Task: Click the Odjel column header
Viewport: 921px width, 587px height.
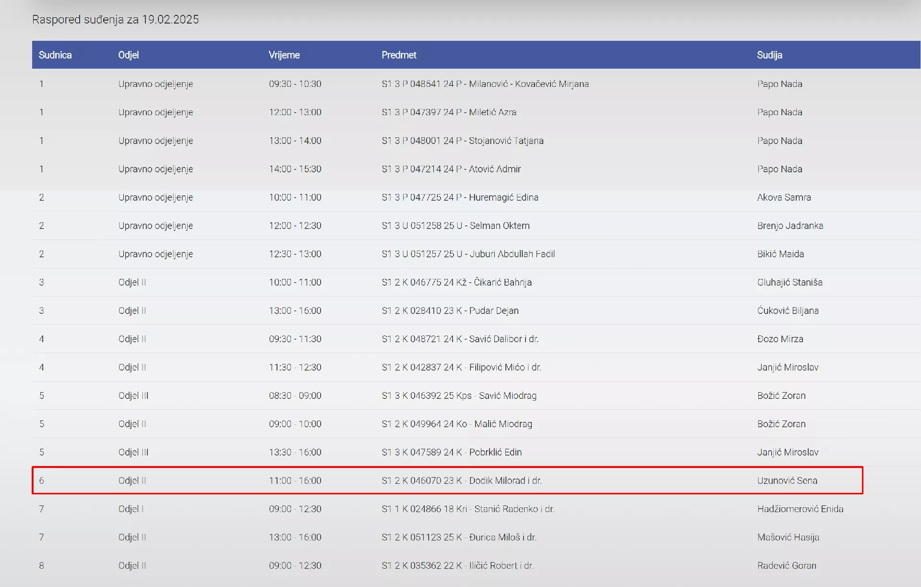Action: coord(128,55)
